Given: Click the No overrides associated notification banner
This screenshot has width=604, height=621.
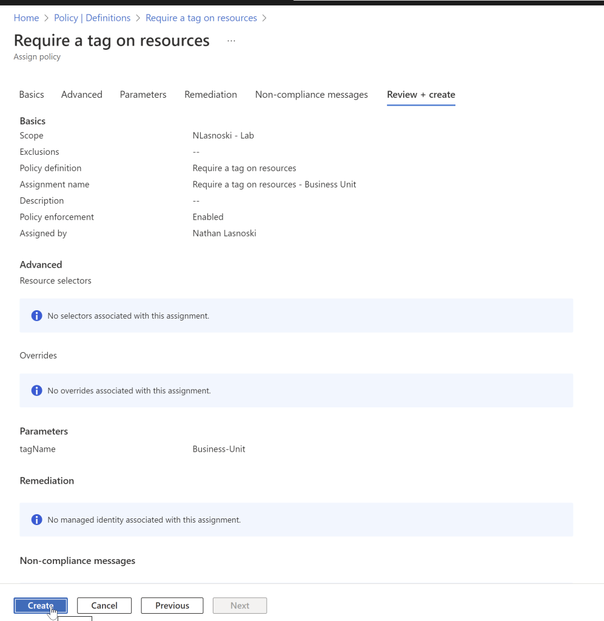Looking at the screenshot, I should point(297,390).
